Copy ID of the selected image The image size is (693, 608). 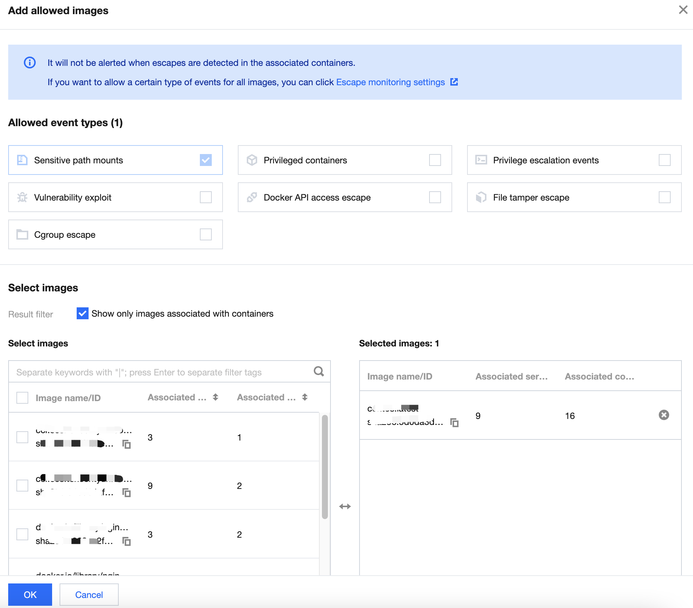(x=454, y=423)
